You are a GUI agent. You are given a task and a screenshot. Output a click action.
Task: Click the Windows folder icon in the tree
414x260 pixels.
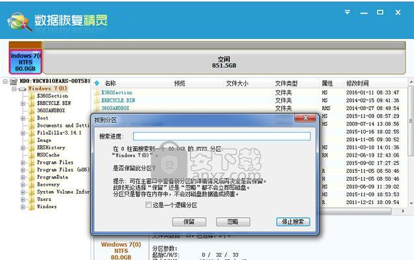point(32,207)
